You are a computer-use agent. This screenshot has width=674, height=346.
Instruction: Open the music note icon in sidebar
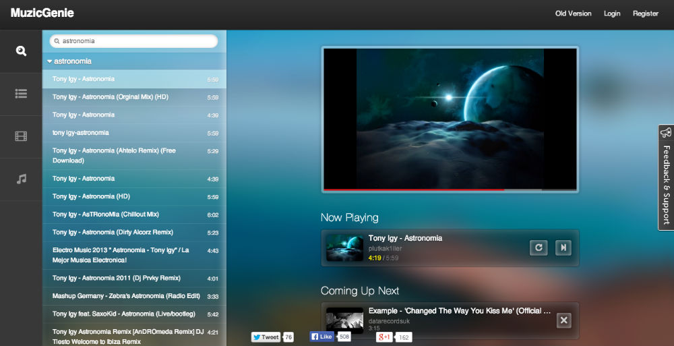(x=21, y=179)
